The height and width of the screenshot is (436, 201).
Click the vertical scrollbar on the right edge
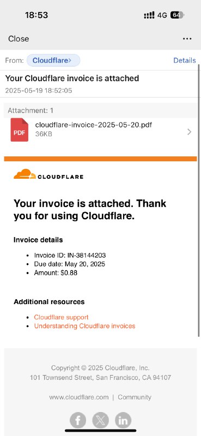click(x=199, y=200)
